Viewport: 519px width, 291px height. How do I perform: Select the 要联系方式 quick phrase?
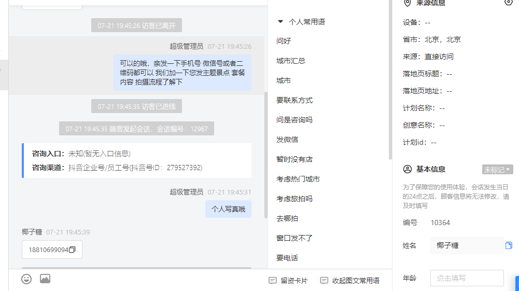click(294, 100)
